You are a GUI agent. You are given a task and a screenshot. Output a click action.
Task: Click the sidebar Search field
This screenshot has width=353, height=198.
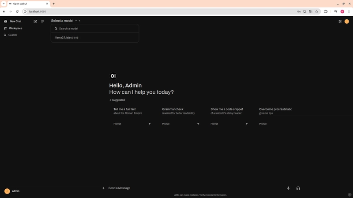click(x=13, y=35)
